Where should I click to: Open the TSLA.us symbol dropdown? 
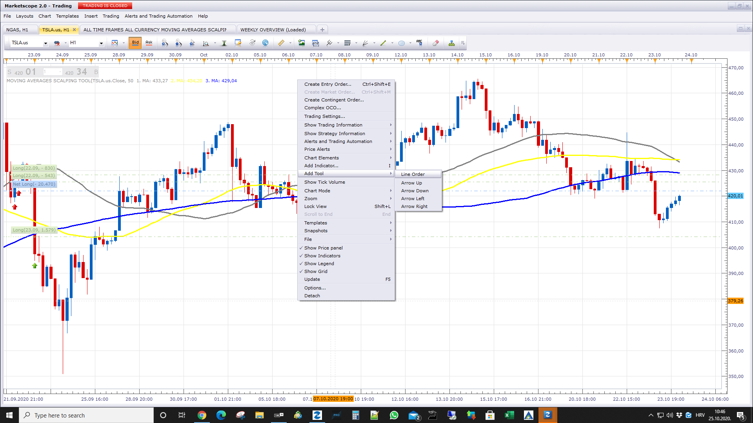click(45, 43)
